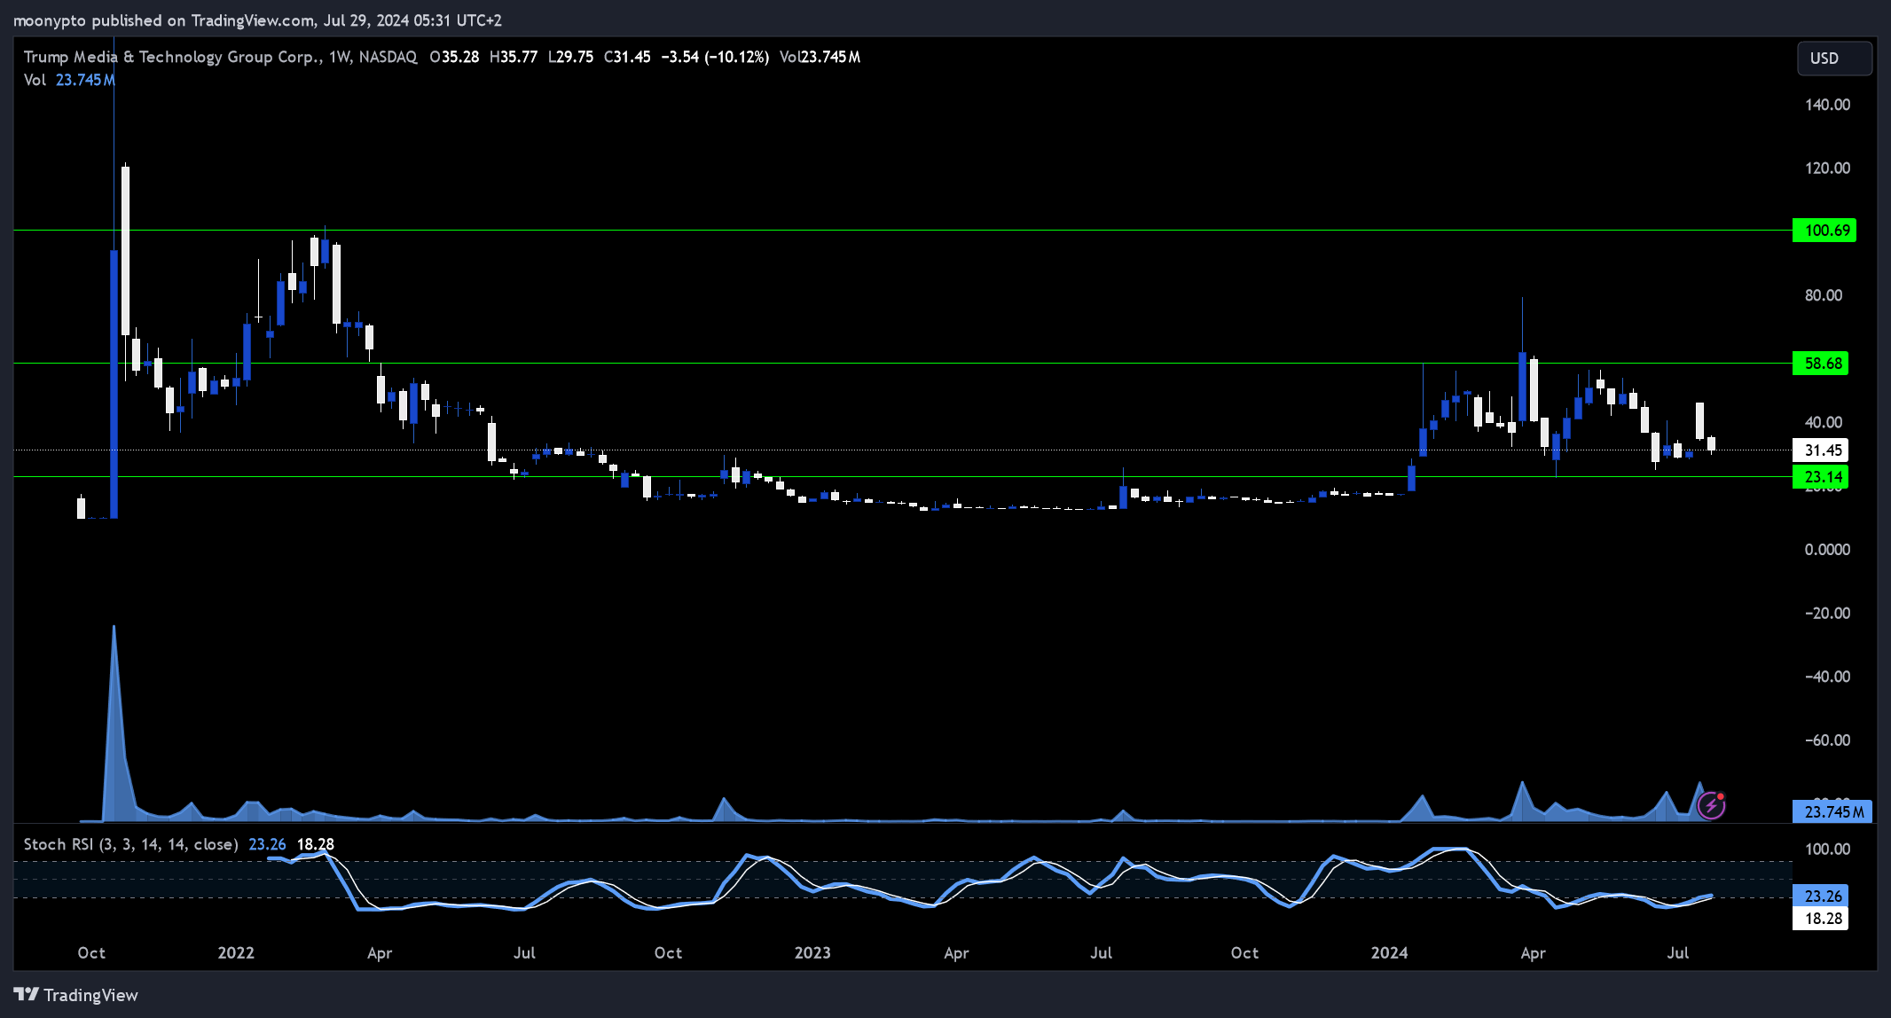The image size is (1891, 1018).
Task: Click the purple lightning bolt icon
Action: point(1711,805)
